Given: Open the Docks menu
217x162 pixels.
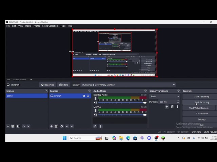Looking at the screenshot, I should 28,26.
